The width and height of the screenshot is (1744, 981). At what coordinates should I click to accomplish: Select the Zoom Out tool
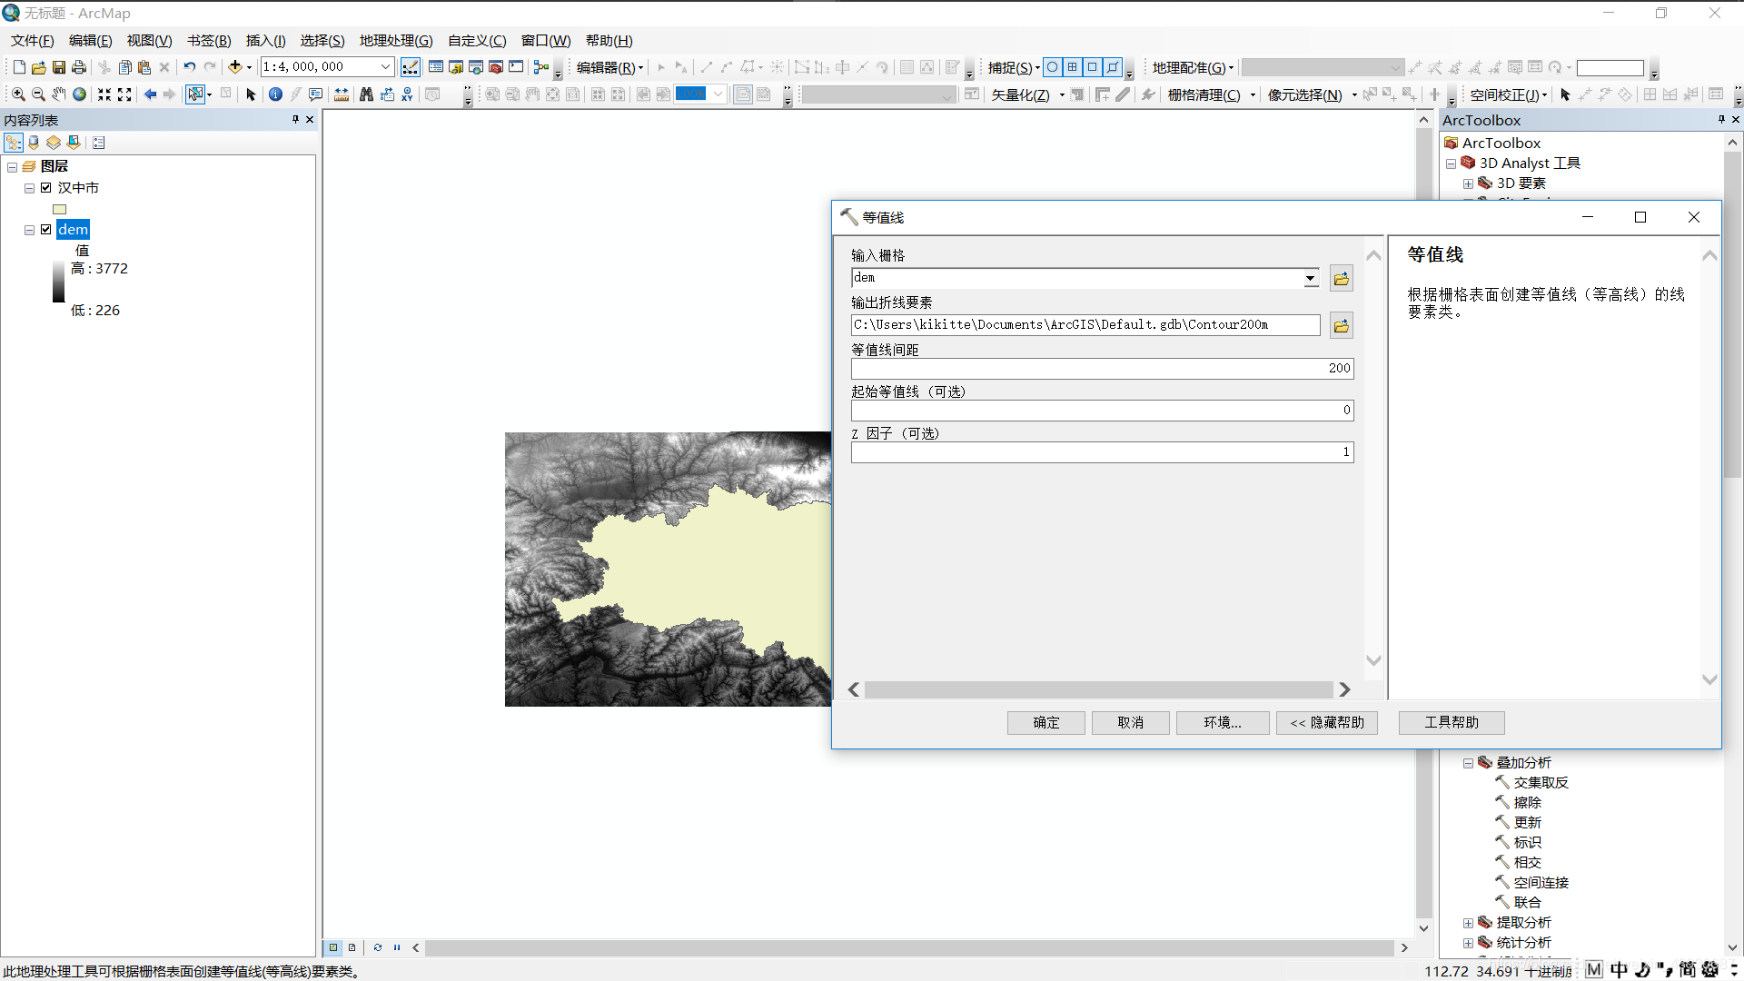point(38,94)
